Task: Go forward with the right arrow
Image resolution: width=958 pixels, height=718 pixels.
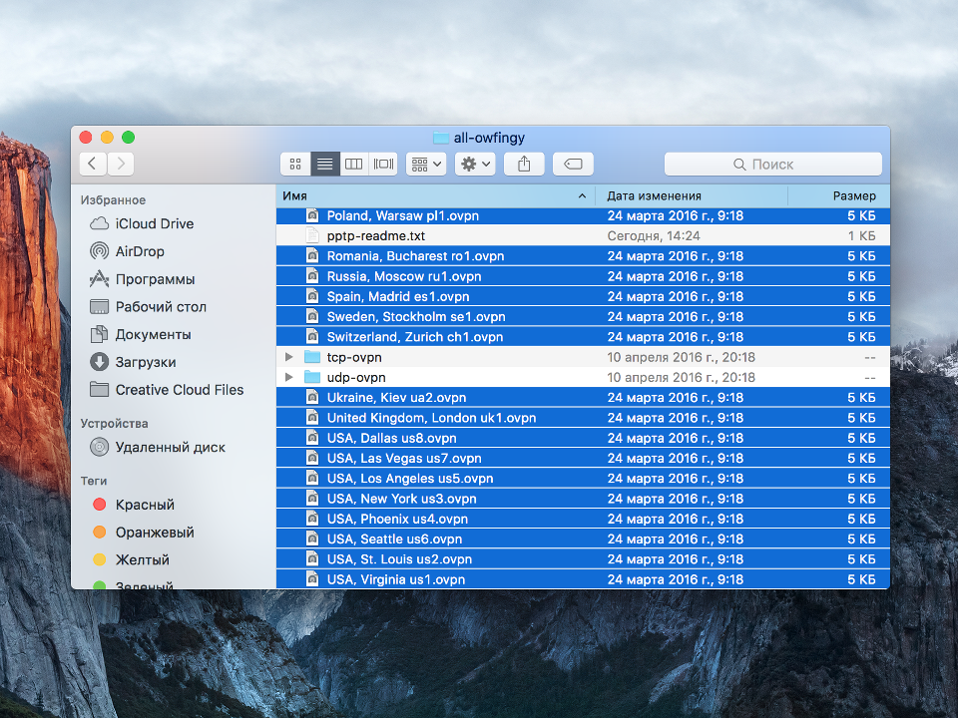Action: 121,164
